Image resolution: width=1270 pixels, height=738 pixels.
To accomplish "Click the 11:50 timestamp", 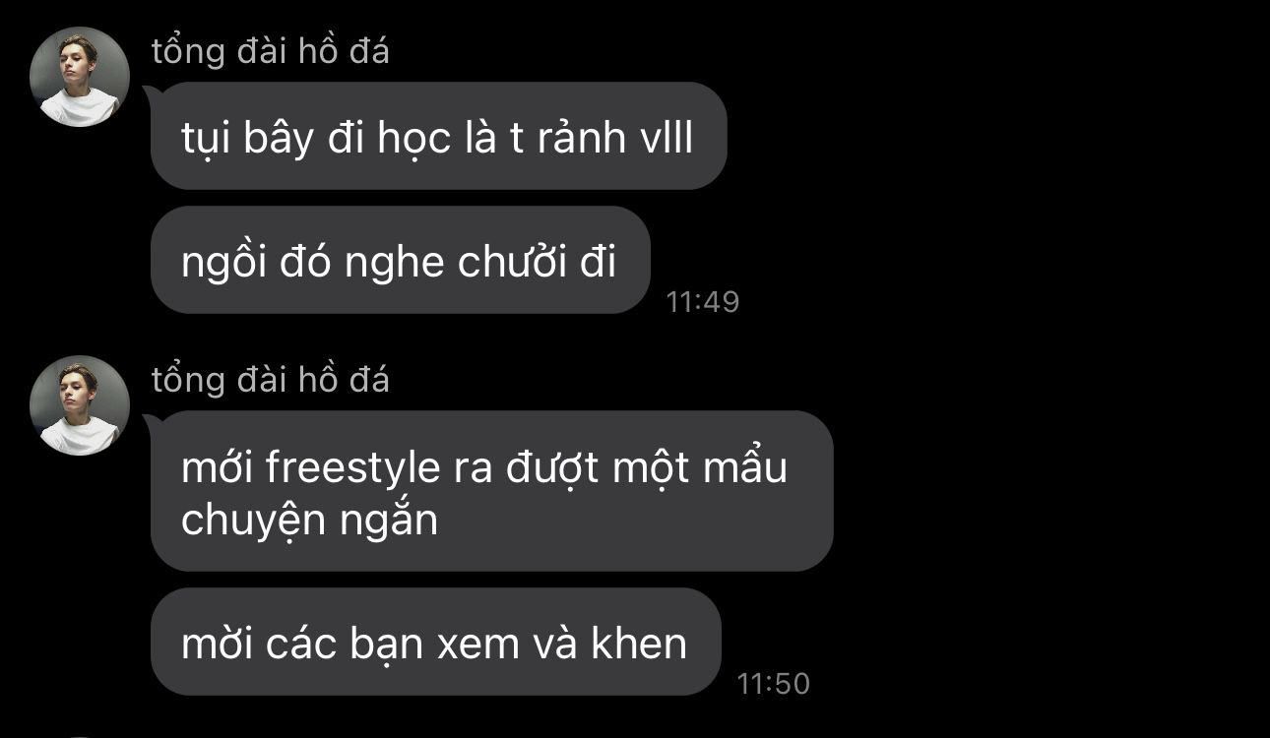I will point(774,683).
